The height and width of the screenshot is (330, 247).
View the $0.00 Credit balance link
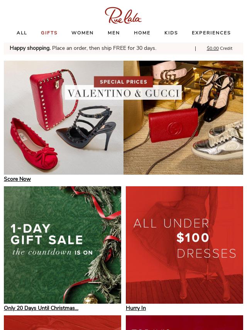coord(220,48)
